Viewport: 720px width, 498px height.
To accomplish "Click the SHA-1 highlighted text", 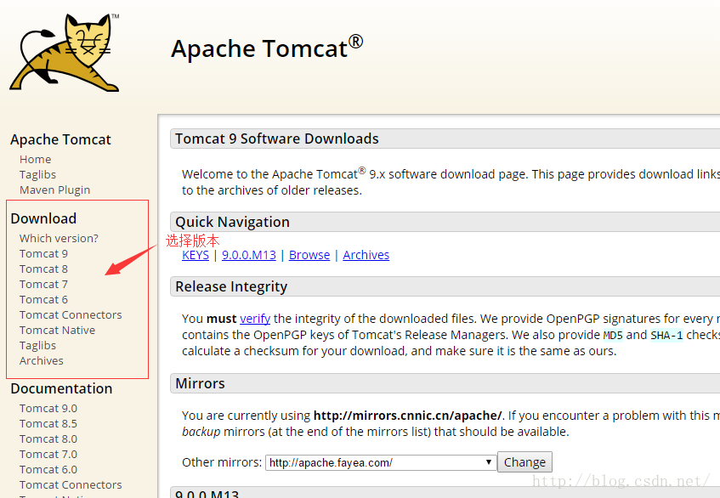I will coord(666,335).
